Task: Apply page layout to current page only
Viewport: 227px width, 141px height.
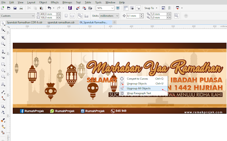Action: (x=87, y=16)
